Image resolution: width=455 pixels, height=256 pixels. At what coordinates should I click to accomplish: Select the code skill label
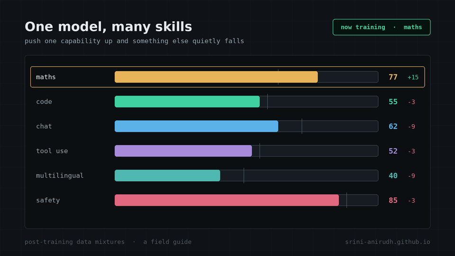coord(44,101)
